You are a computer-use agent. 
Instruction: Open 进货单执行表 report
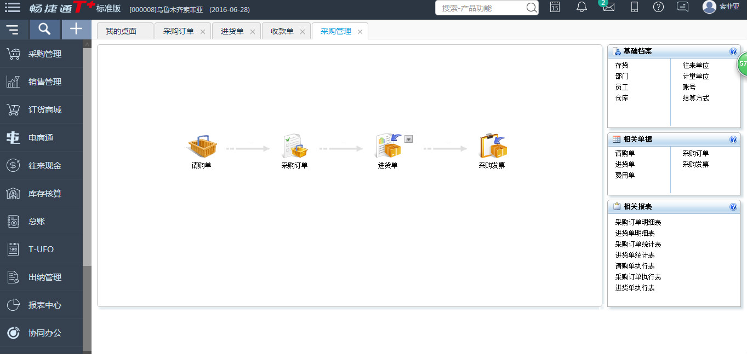coord(635,288)
